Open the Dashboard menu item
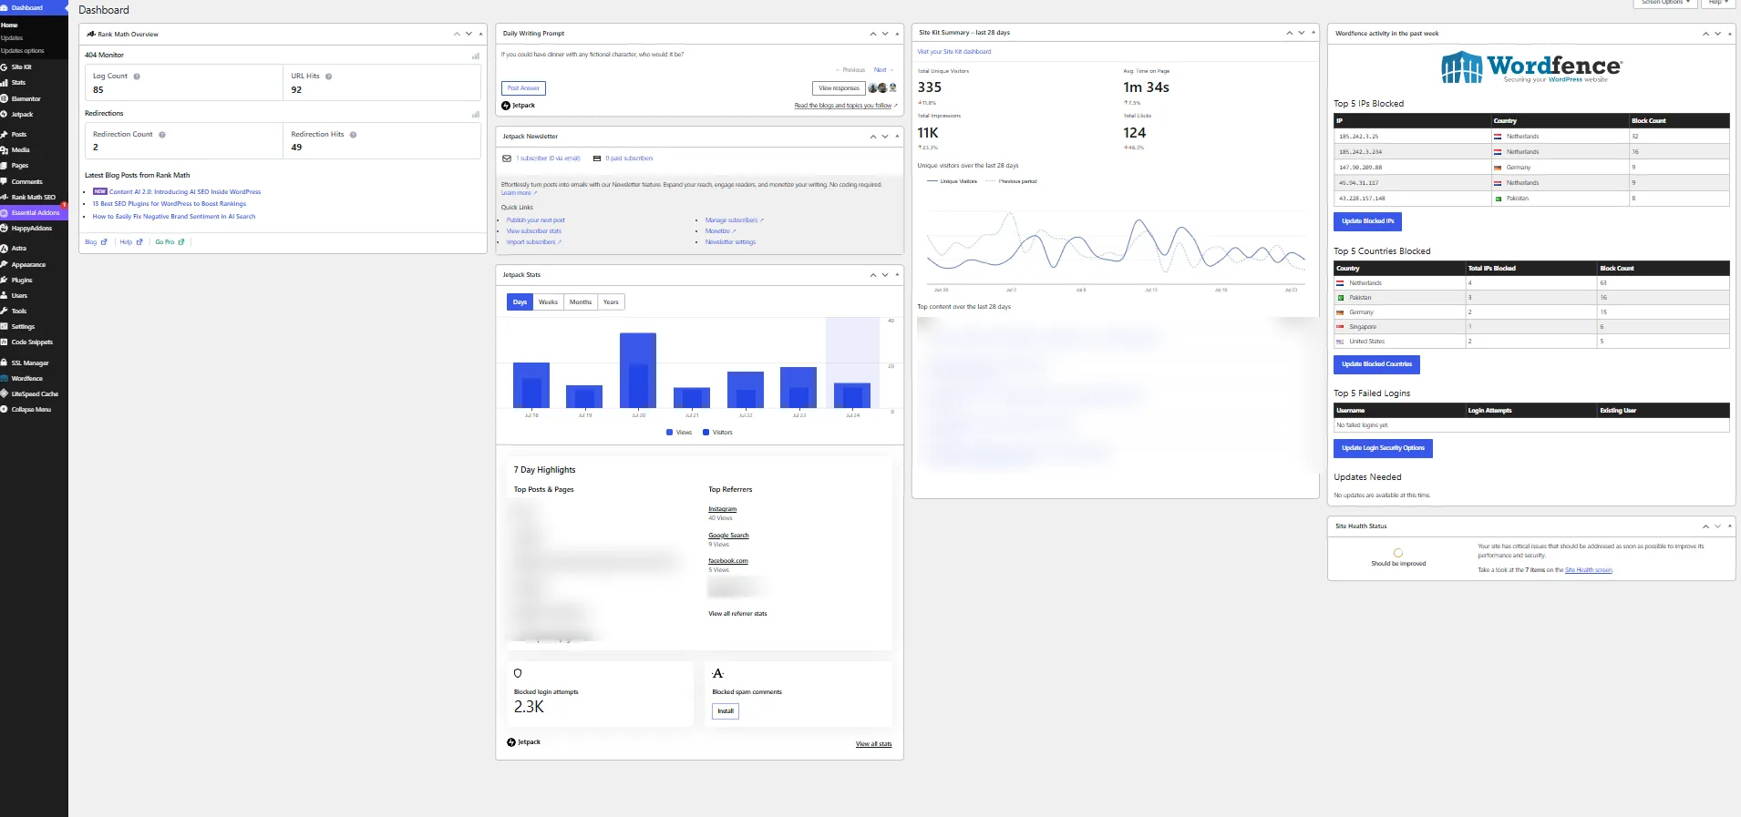1741x817 pixels. tap(34, 7)
